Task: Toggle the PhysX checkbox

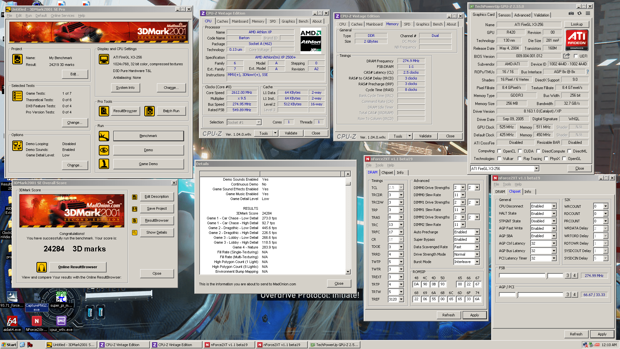Action: click(546, 158)
